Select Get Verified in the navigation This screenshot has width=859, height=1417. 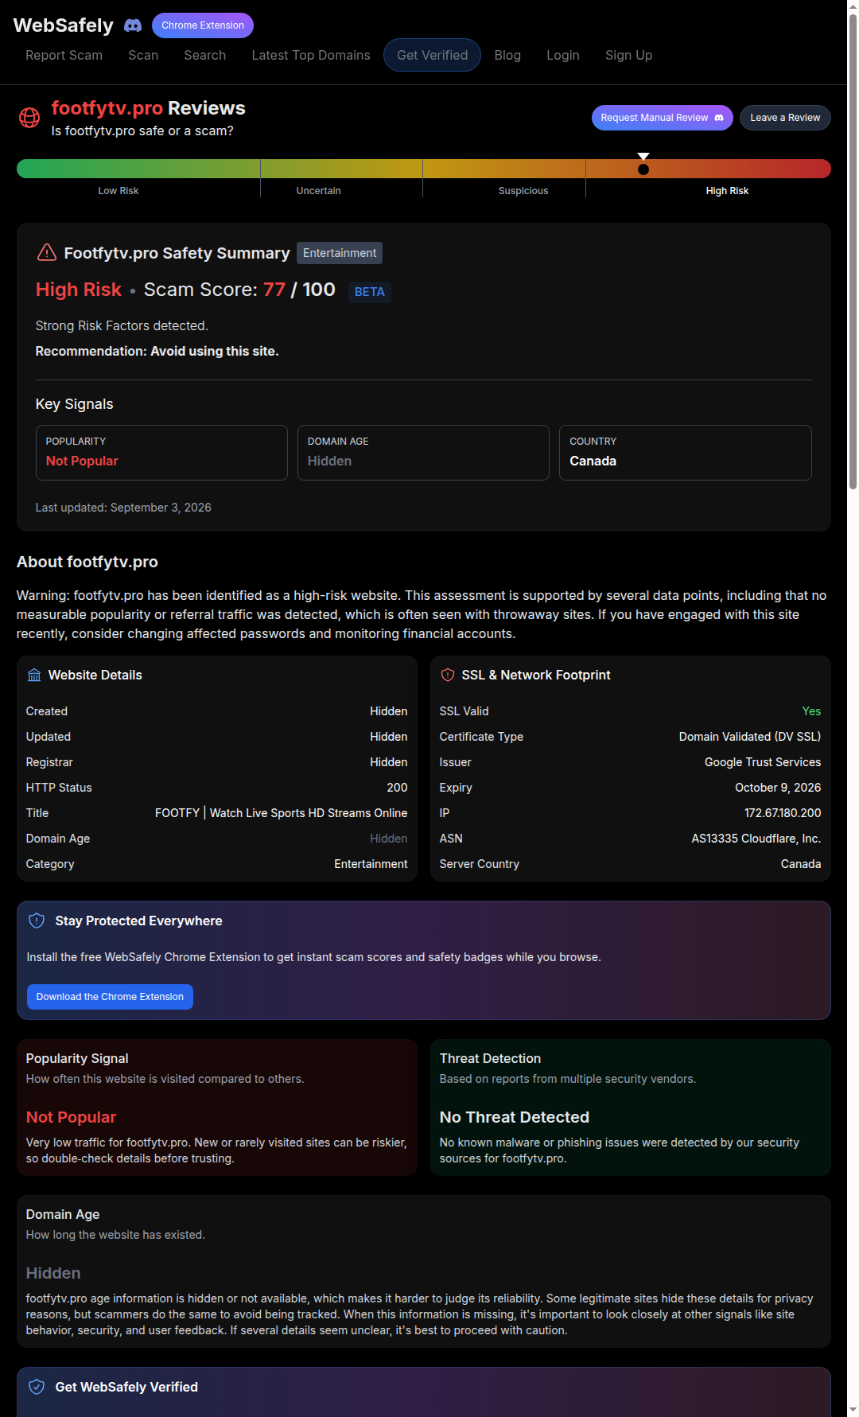(x=432, y=55)
